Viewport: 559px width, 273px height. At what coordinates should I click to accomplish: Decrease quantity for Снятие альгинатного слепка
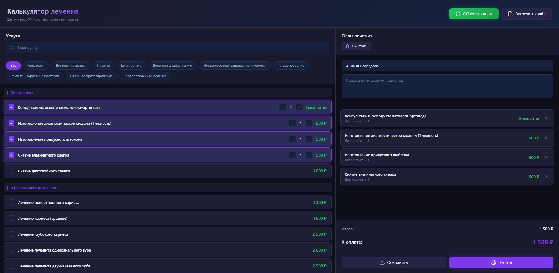[x=292, y=155]
